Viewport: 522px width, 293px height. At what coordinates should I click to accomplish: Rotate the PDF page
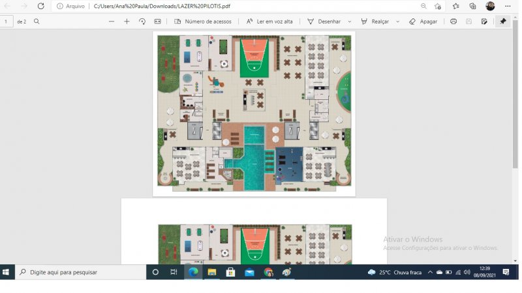[x=142, y=22]
